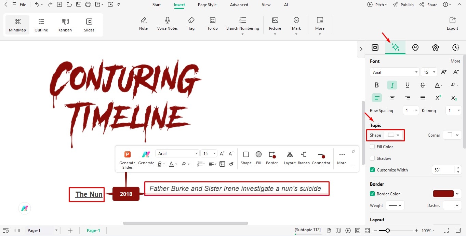Toggle Italic in Font panel
The width and height of the screenshot is (466, 236).
pyautogui.click(x=392, y=85)
